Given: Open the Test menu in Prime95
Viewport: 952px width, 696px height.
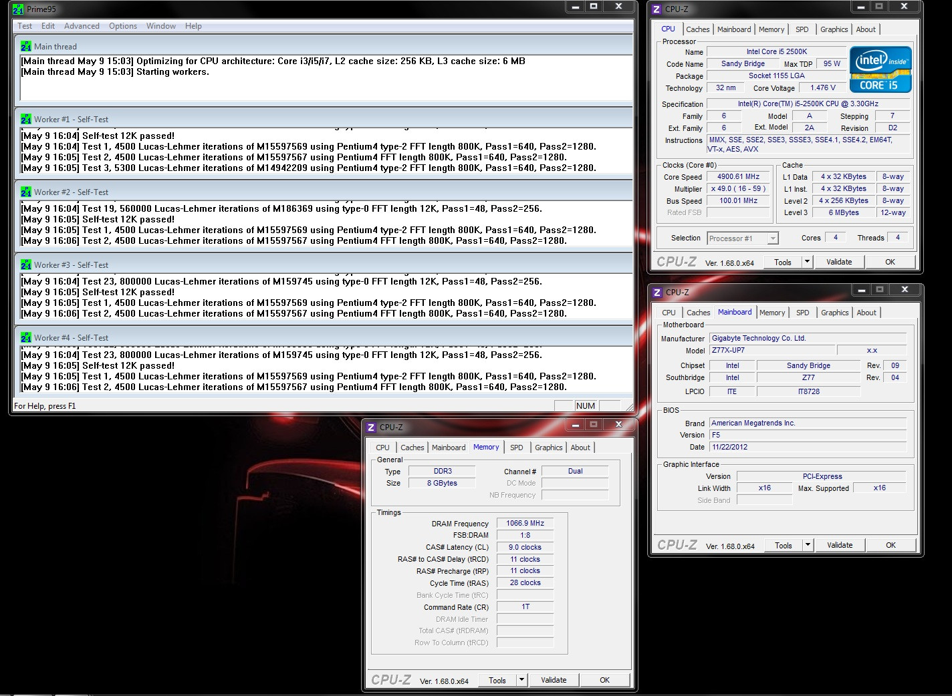Looking at the screenshot, I should point(25,26).
